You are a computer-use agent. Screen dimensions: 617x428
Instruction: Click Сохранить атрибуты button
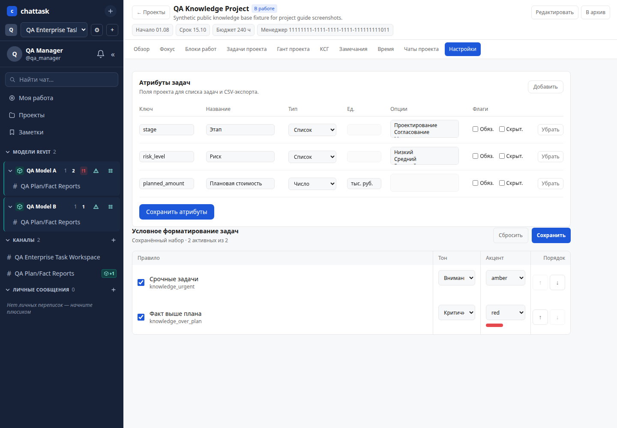[177, 212]
